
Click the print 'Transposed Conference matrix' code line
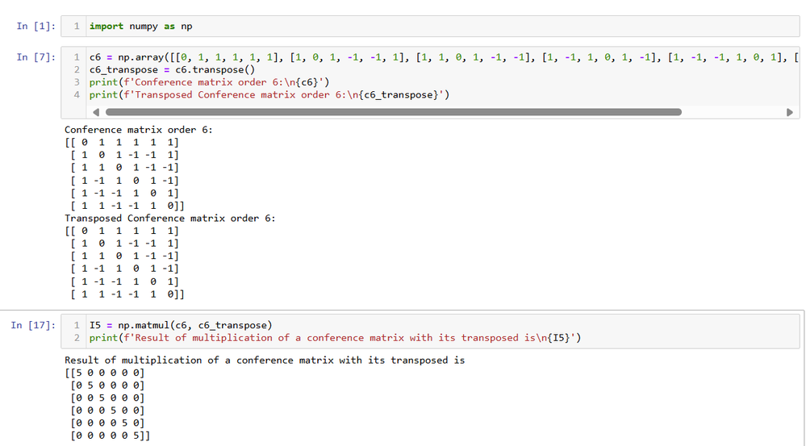269,94
